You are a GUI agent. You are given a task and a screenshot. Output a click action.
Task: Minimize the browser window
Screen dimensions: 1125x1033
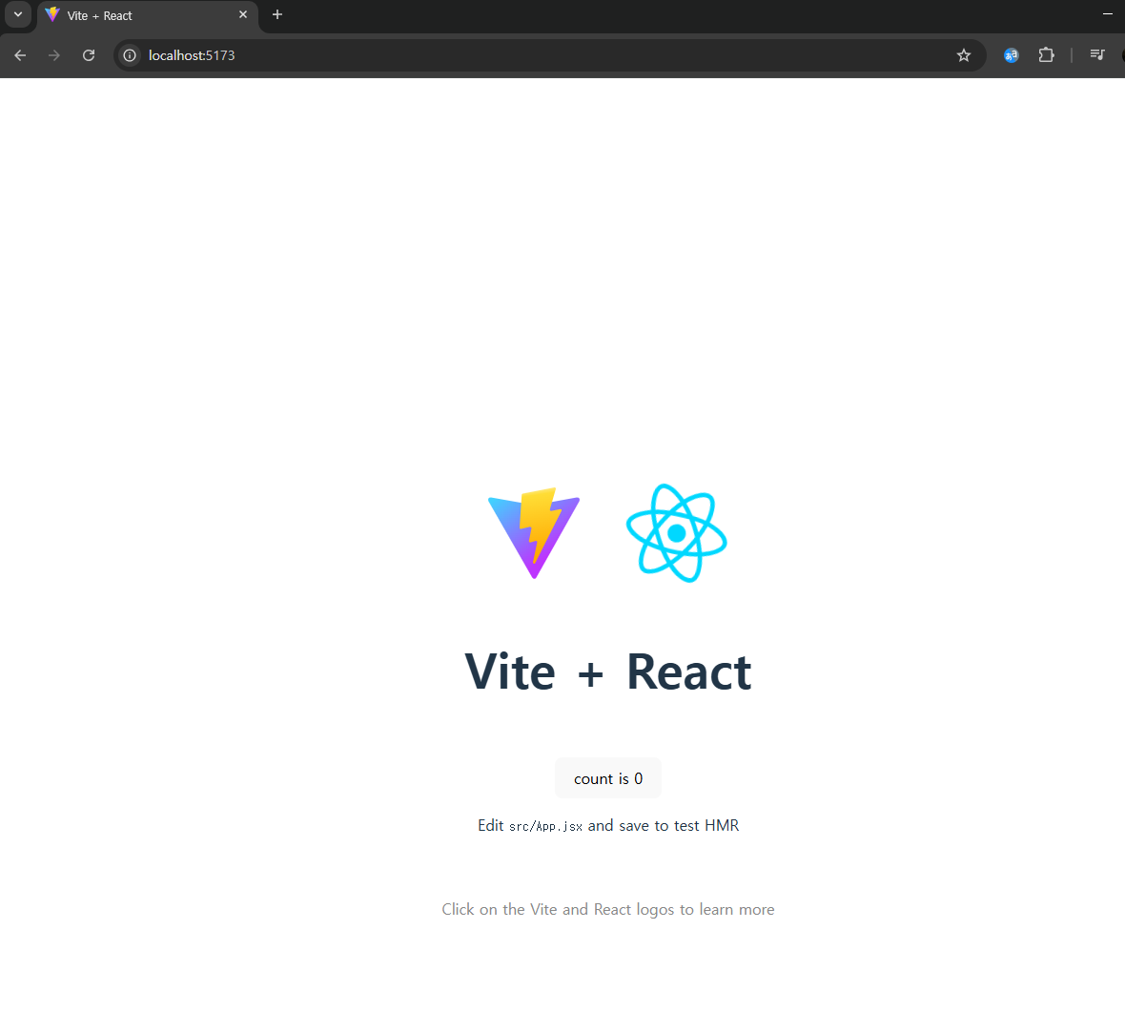[1108, 15]
